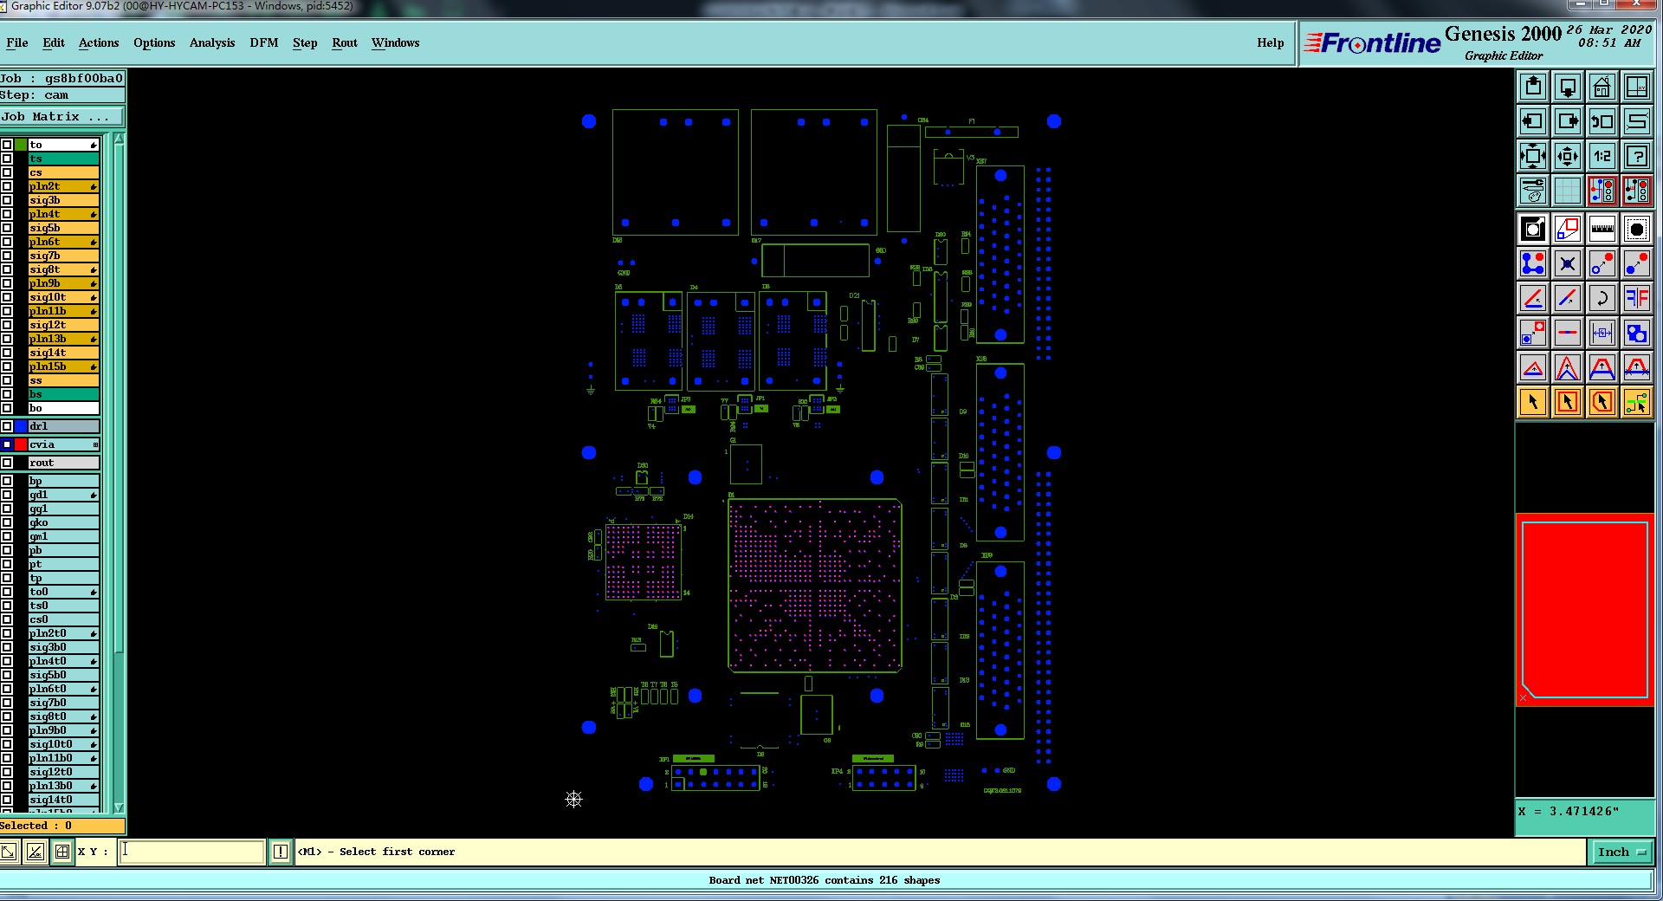Click the layer list scroll-down arrow
Screen dimensions: 1663x901
pyautogui.click(x=119, y=807)
